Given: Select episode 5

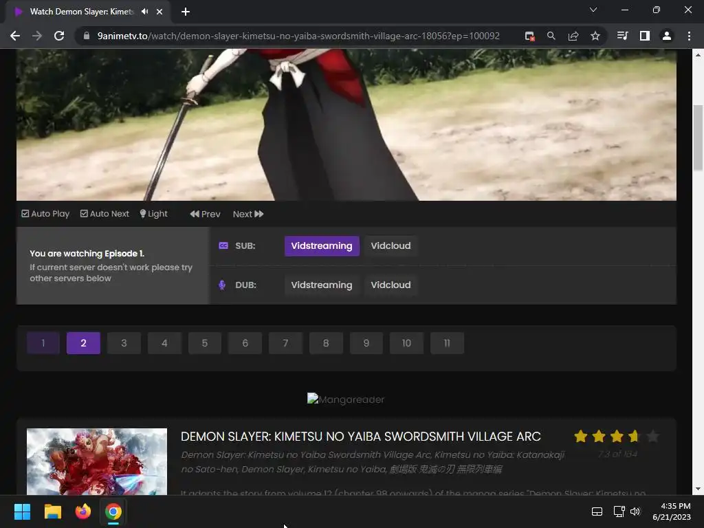Looking at the screenshot, I should (x=205, y=343).
